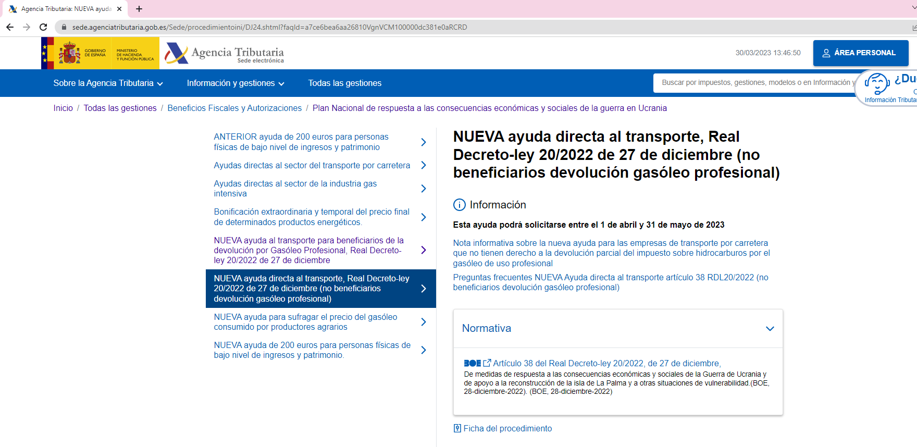
Task: Click the Información circle icon
Action: click(459, 205)
